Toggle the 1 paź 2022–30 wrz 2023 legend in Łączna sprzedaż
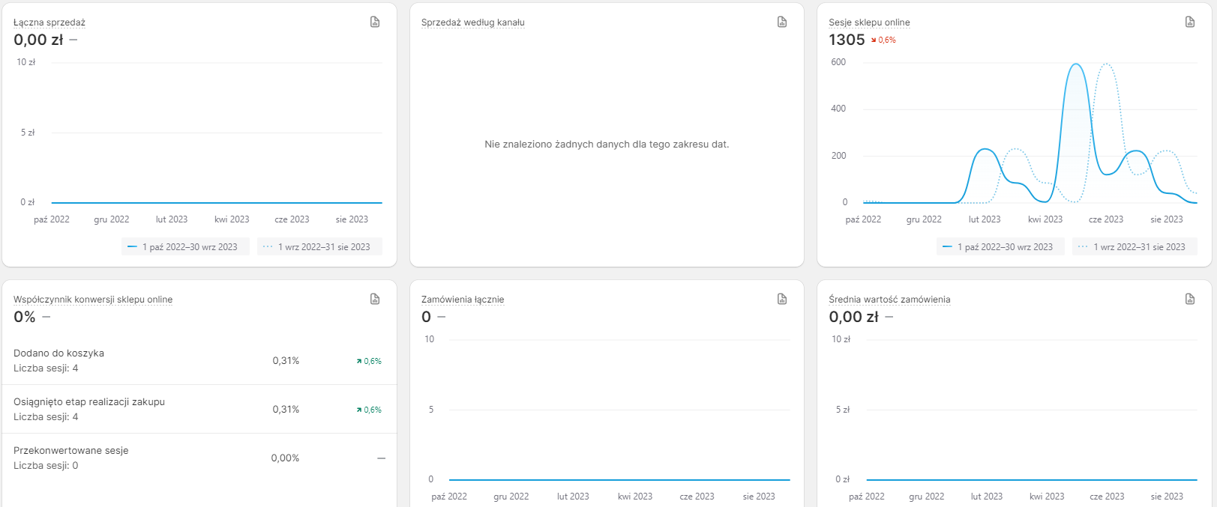Image resolution: width=1217 pixels, height=507 pixels. click(185, 247)
